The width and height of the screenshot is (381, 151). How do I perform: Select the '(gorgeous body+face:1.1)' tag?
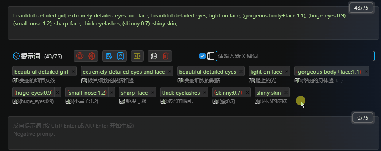coord(329,72)
